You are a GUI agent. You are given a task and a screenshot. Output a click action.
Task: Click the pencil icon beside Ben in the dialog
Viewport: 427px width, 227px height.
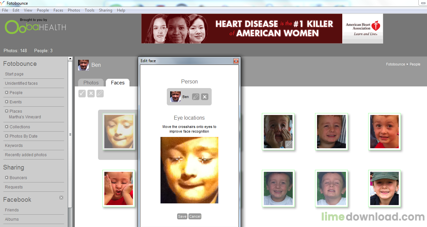click(x=196, y=97)
